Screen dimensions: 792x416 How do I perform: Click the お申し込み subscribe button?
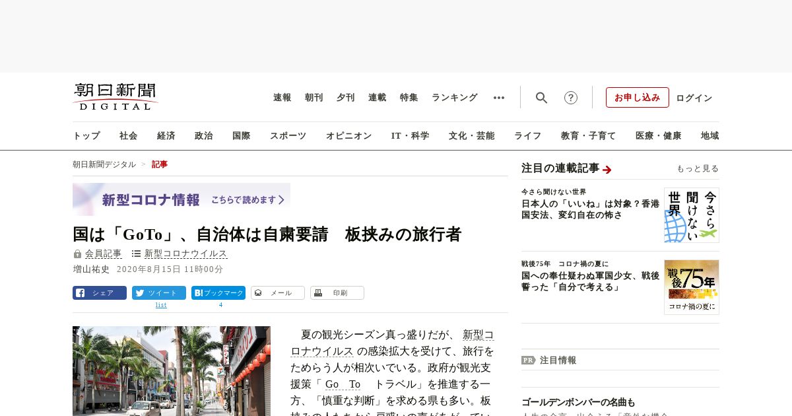pos(638,98)
